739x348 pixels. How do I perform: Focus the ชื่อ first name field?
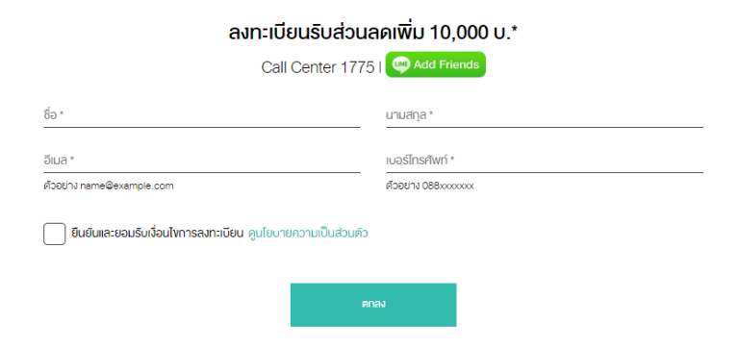click(202, 115)
